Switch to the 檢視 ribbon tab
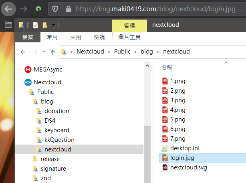The image size is (246, 183). click(x=99, y=37)
